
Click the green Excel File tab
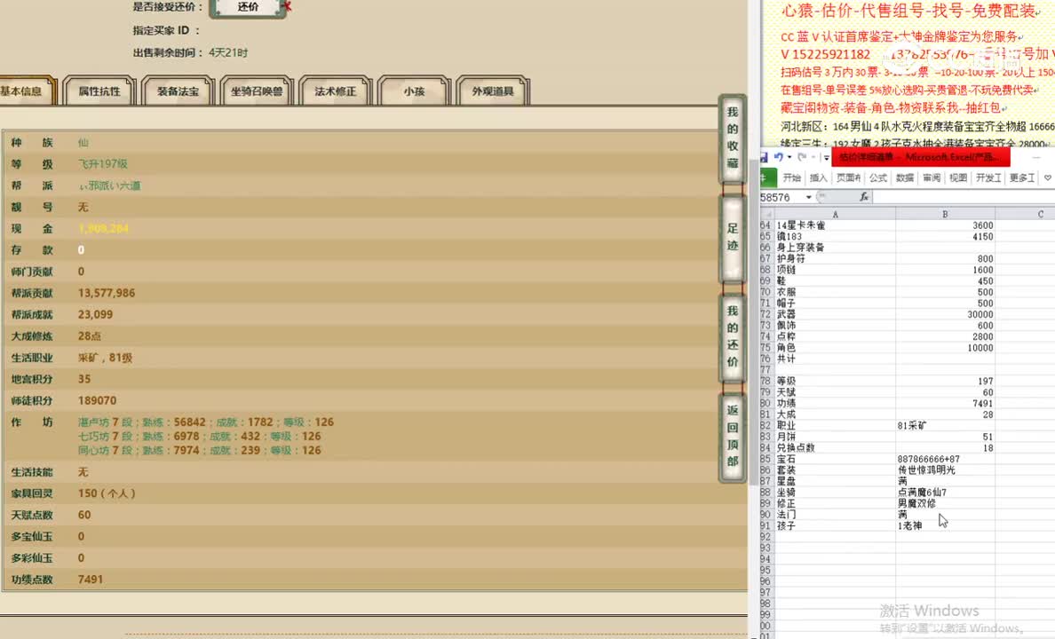[767, 177]
